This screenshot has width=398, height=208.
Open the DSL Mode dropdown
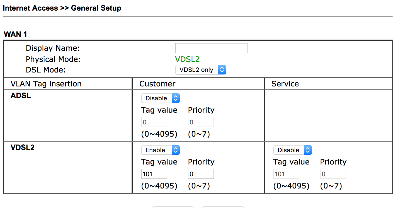click(x=200, y=70)
